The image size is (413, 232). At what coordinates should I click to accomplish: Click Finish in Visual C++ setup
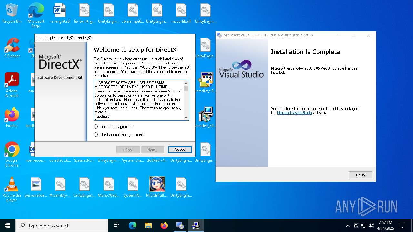click(x=360, y=175)
